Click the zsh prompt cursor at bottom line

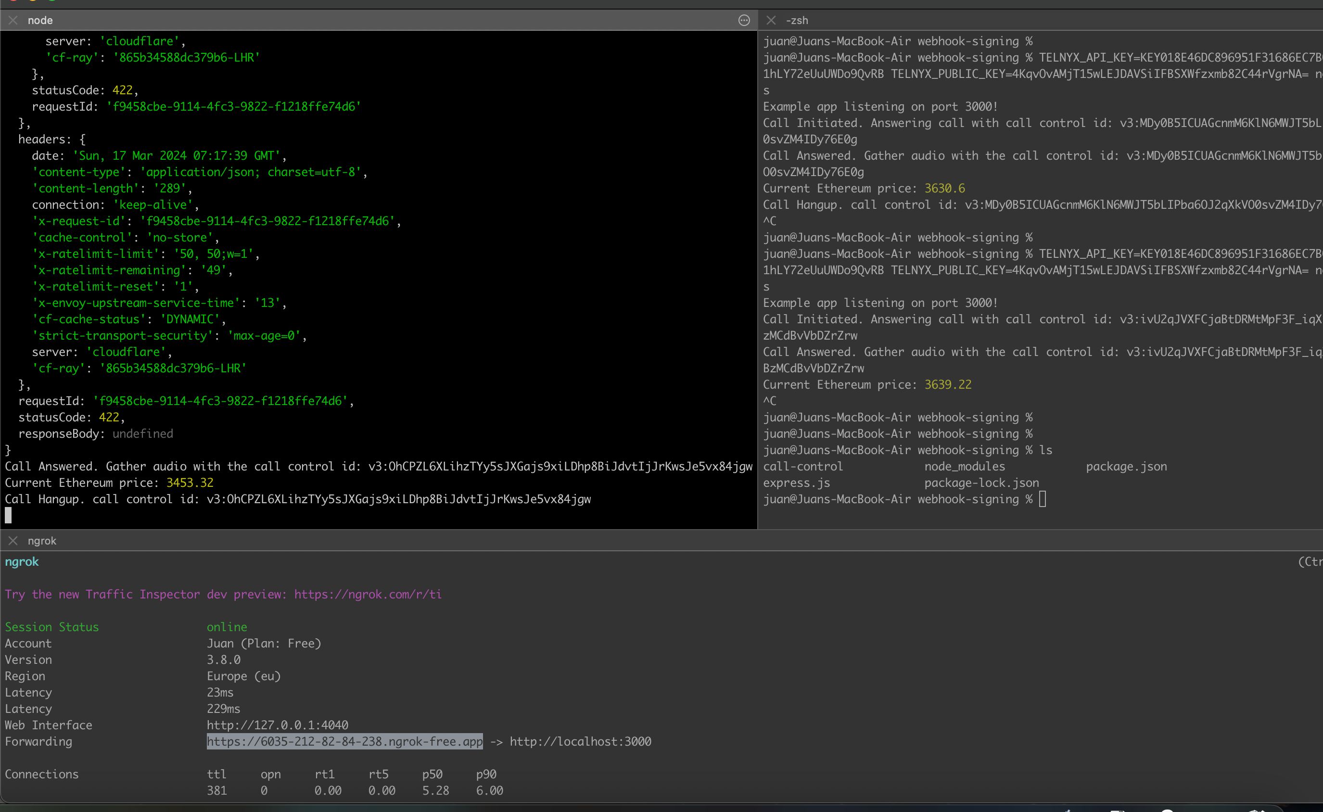click(x=1043, y=499)
